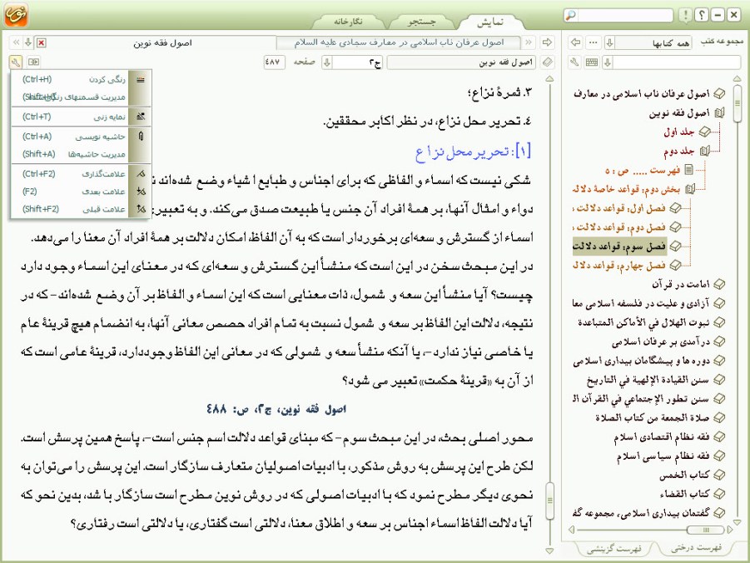Close the اصول فقه نوین tab with the red X
The image size is (750, 563).
42,43
